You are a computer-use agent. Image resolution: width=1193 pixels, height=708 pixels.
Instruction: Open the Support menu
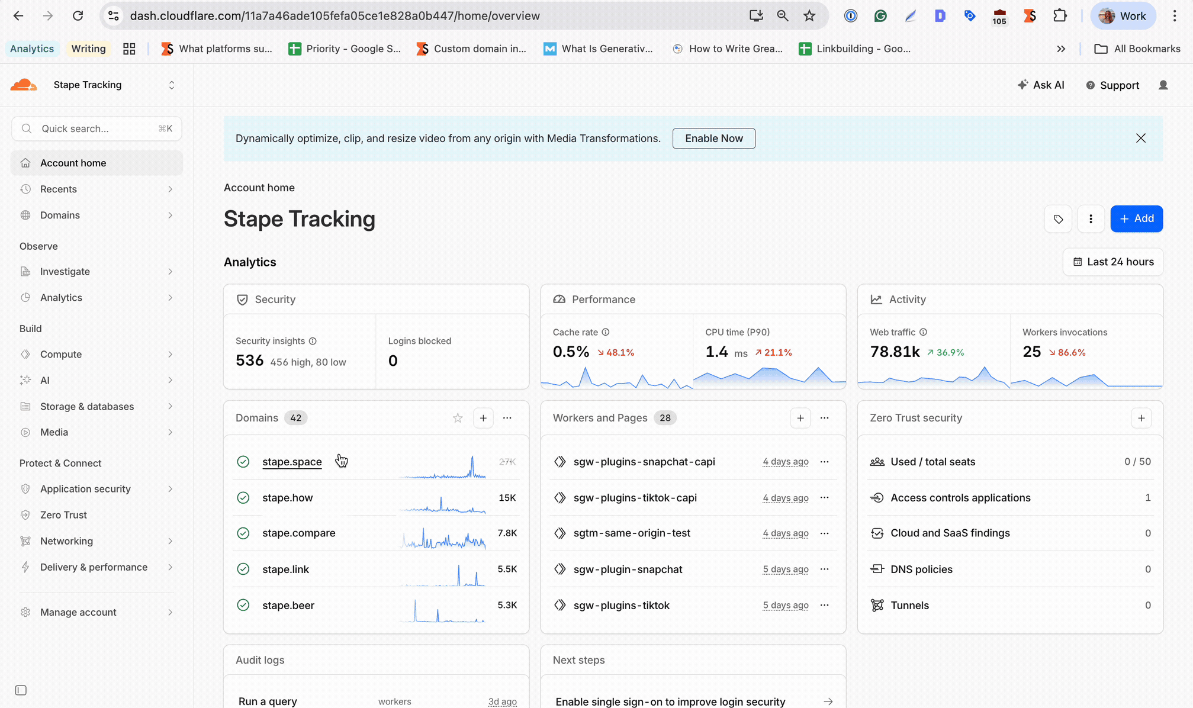(1112, 85)
